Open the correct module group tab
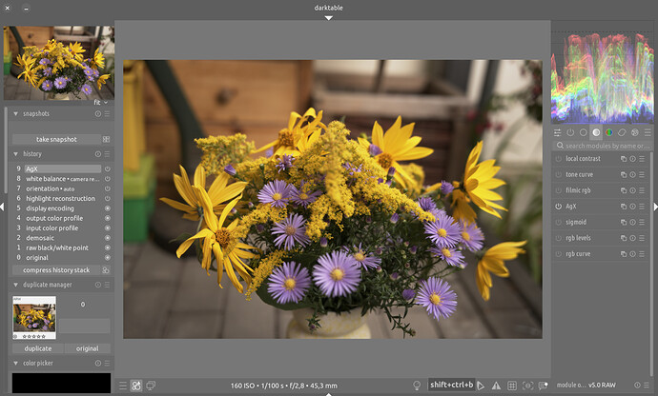This screenshot has width=658, height=396. (x=622, y=133)
